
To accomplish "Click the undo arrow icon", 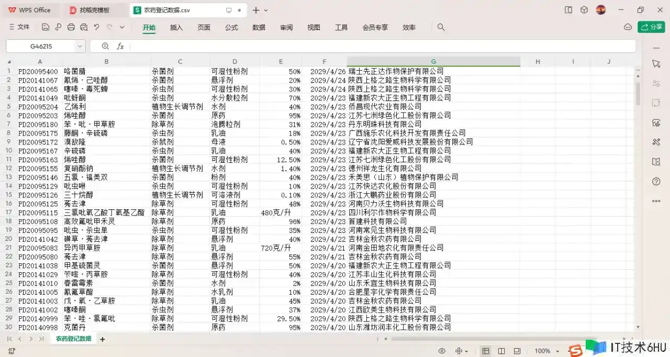I will click(96, 27).
